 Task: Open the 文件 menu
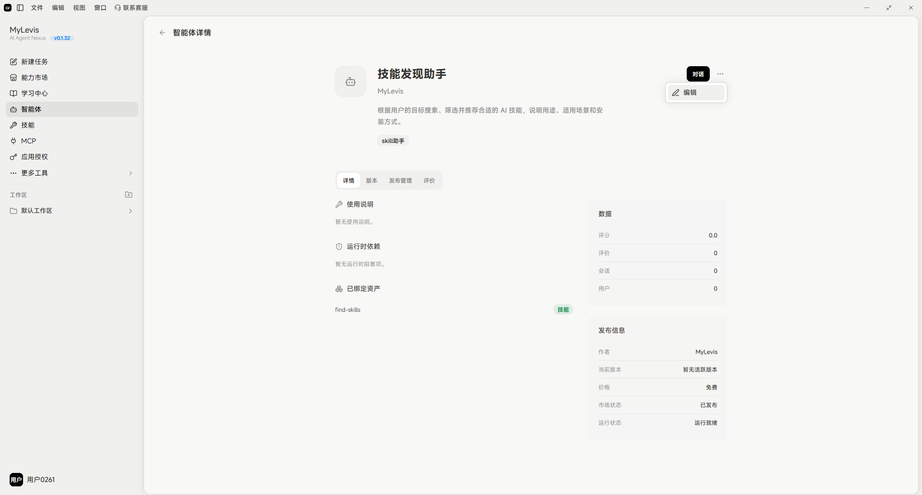pos(37,8)
